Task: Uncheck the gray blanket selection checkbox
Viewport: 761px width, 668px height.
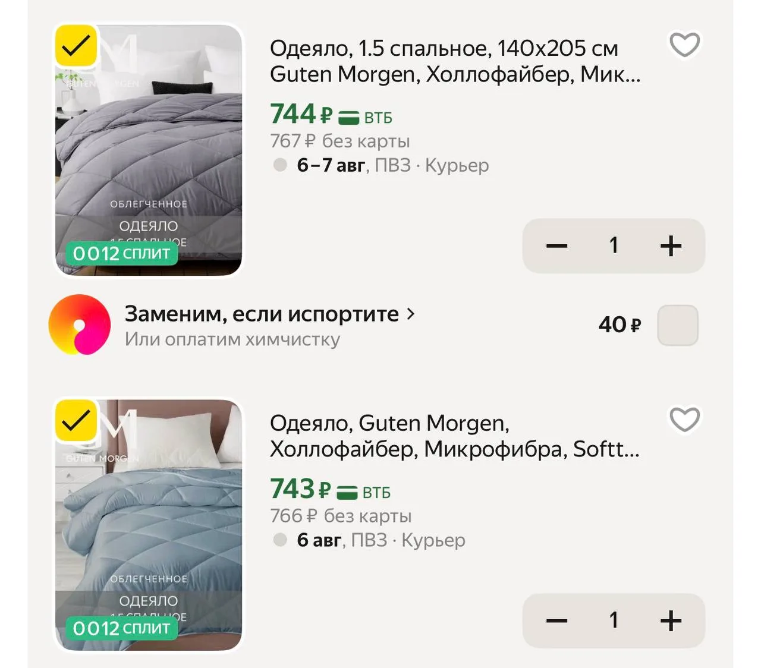Action: click(x=76, y=46)
